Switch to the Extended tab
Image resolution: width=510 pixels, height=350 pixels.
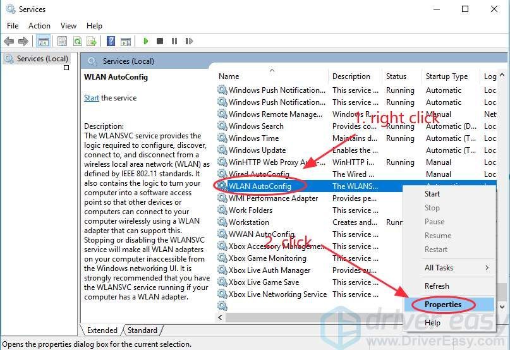click(x=102, y=330)
